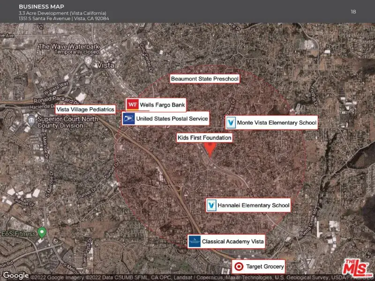Screen dimensions: 375x281
Task: Click the Google logo on the map
Action: coord(15,275)
